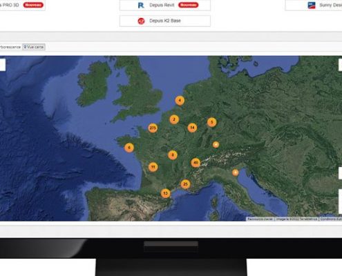Select the map cluster marker labeled 275

(153, 128)
